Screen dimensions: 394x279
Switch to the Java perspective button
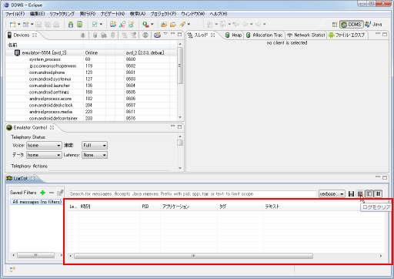pyautogui.click(x=373, y=25)
